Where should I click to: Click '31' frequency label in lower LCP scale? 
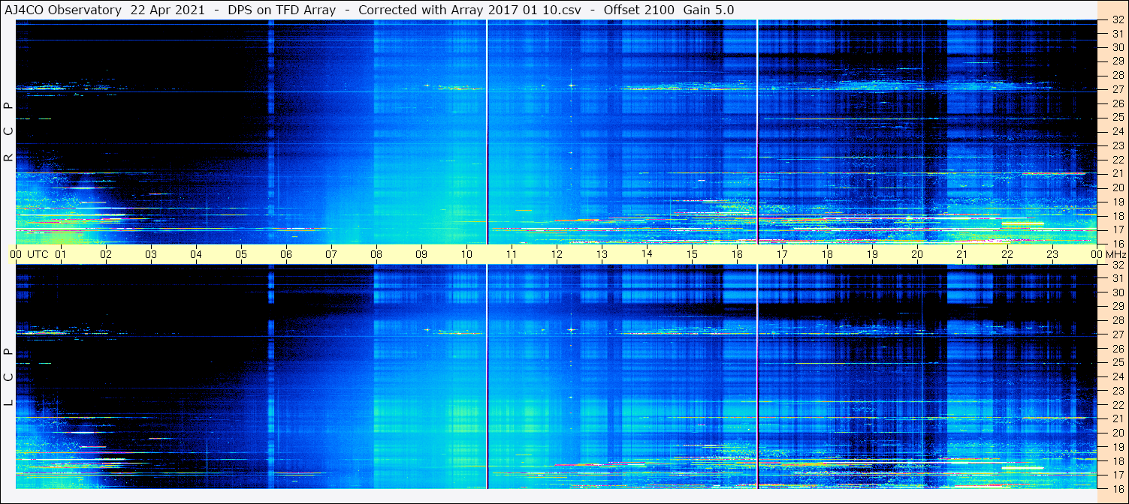[x=1117, y=278]
